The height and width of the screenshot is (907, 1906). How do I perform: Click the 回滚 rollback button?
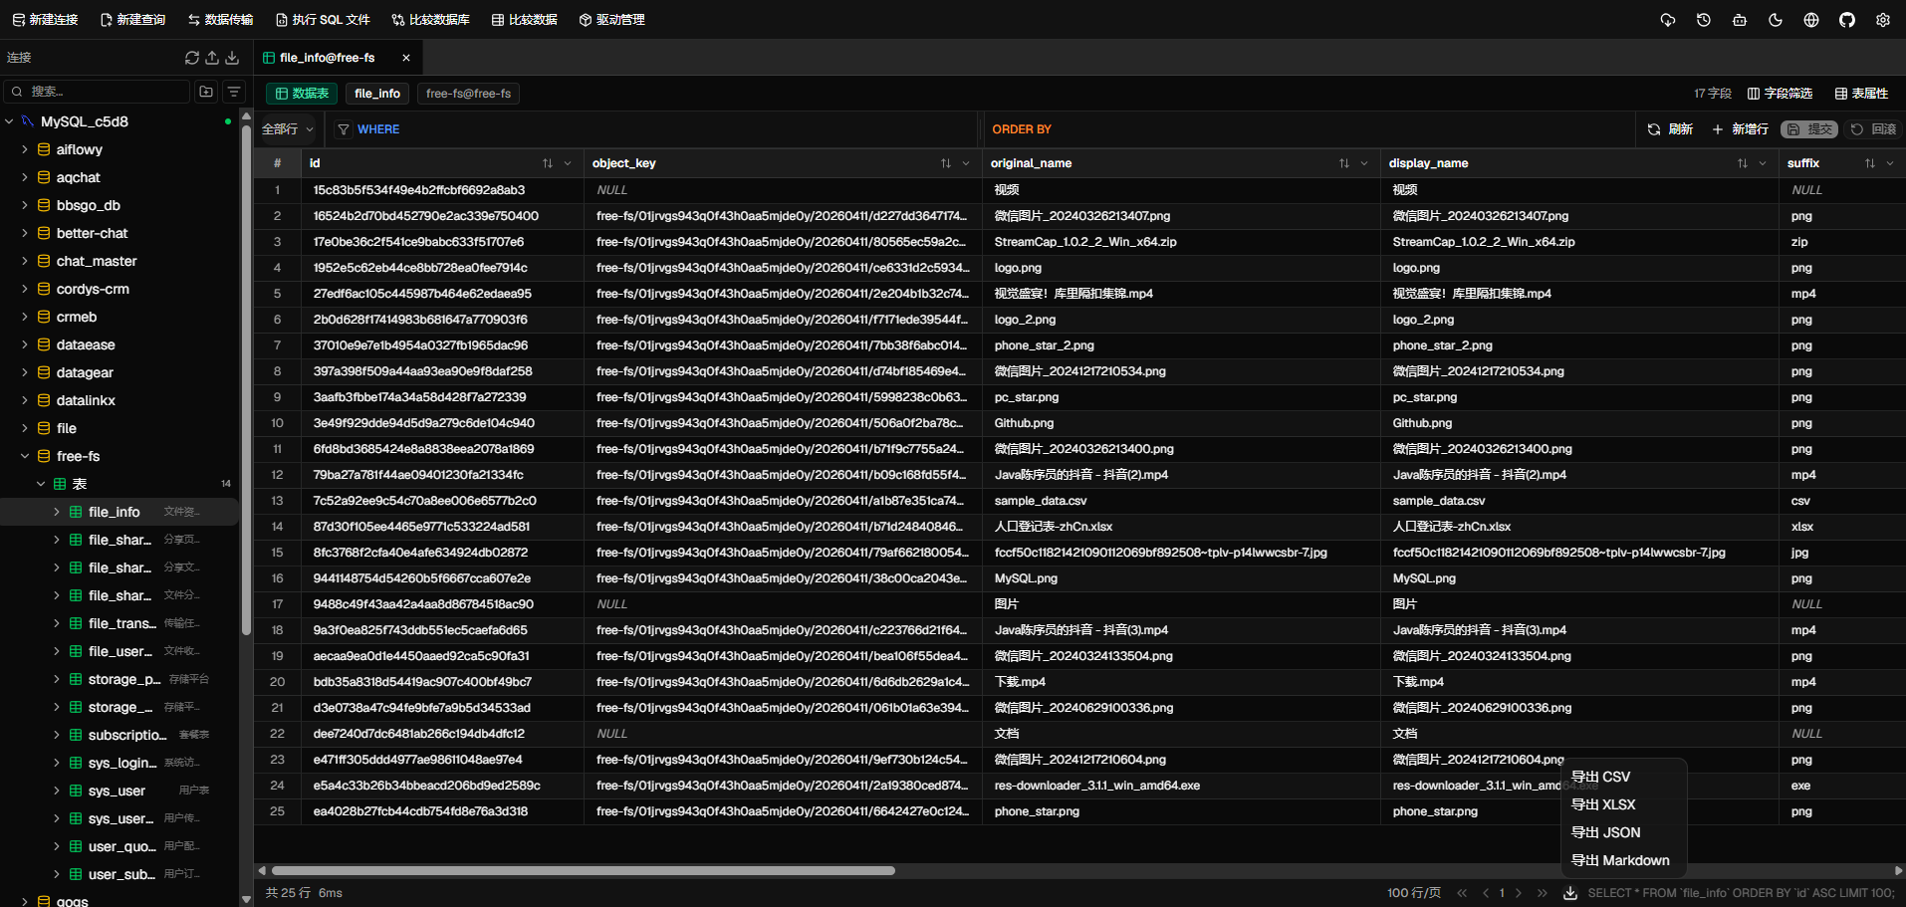click(1873, 129)
